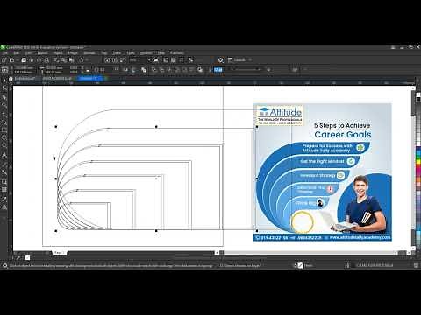The image size is (421, 315).
Task: Open Options via the gear toolbar icon
Action: [220, 60]
